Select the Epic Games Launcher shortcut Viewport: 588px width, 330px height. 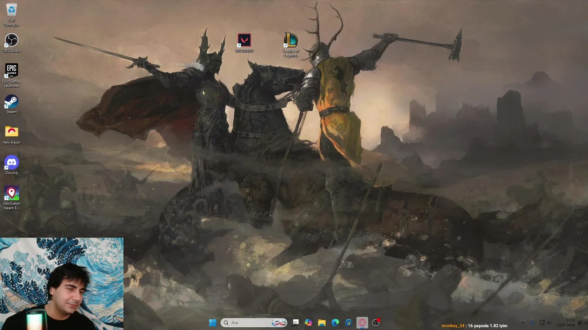point(11,76)
